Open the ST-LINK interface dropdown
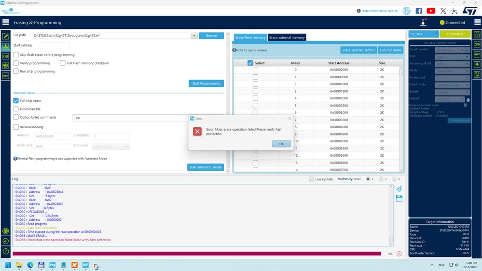Viewport: 482px width, 271px height. [423, 34]
